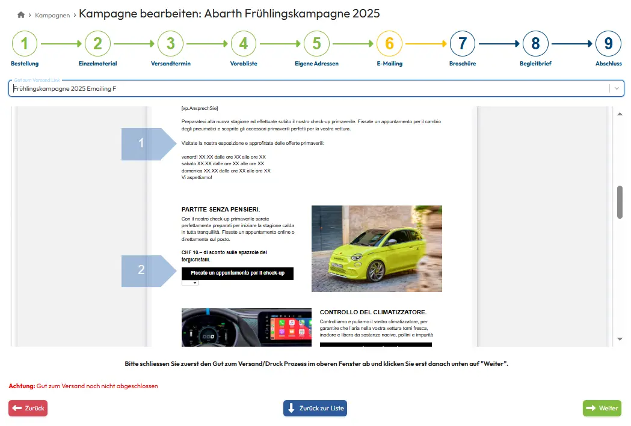Click the PARTITE SENZA PENSIERI heading

tap(221, 209)
